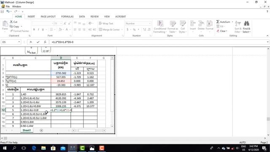Switch to the INSERT ribbon tab
The image size is (270, 152).
pos(31,16)
